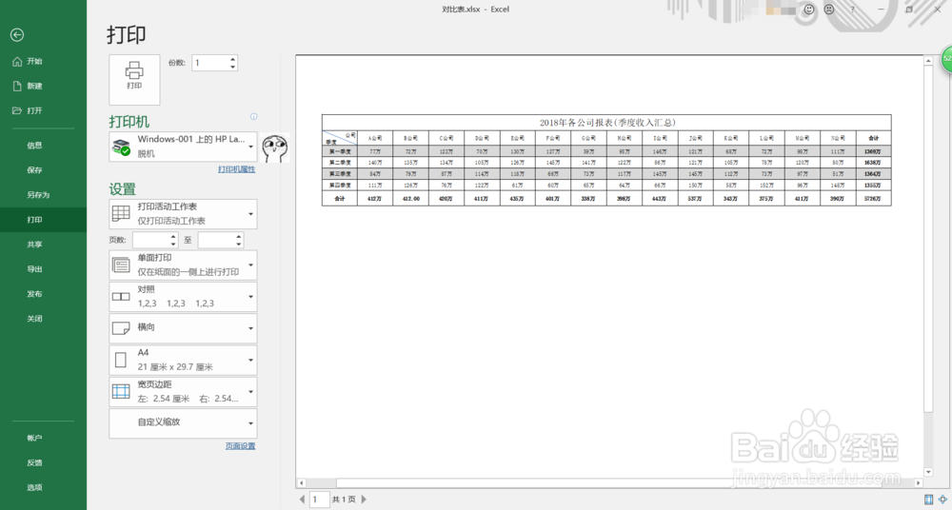Open 页面设置 link
Image resolution: width=952 pixels, height=510 pixels.
coord(241,446)
